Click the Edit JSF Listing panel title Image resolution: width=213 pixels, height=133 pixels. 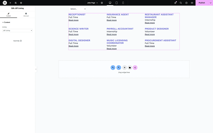[x=17, y=8]
